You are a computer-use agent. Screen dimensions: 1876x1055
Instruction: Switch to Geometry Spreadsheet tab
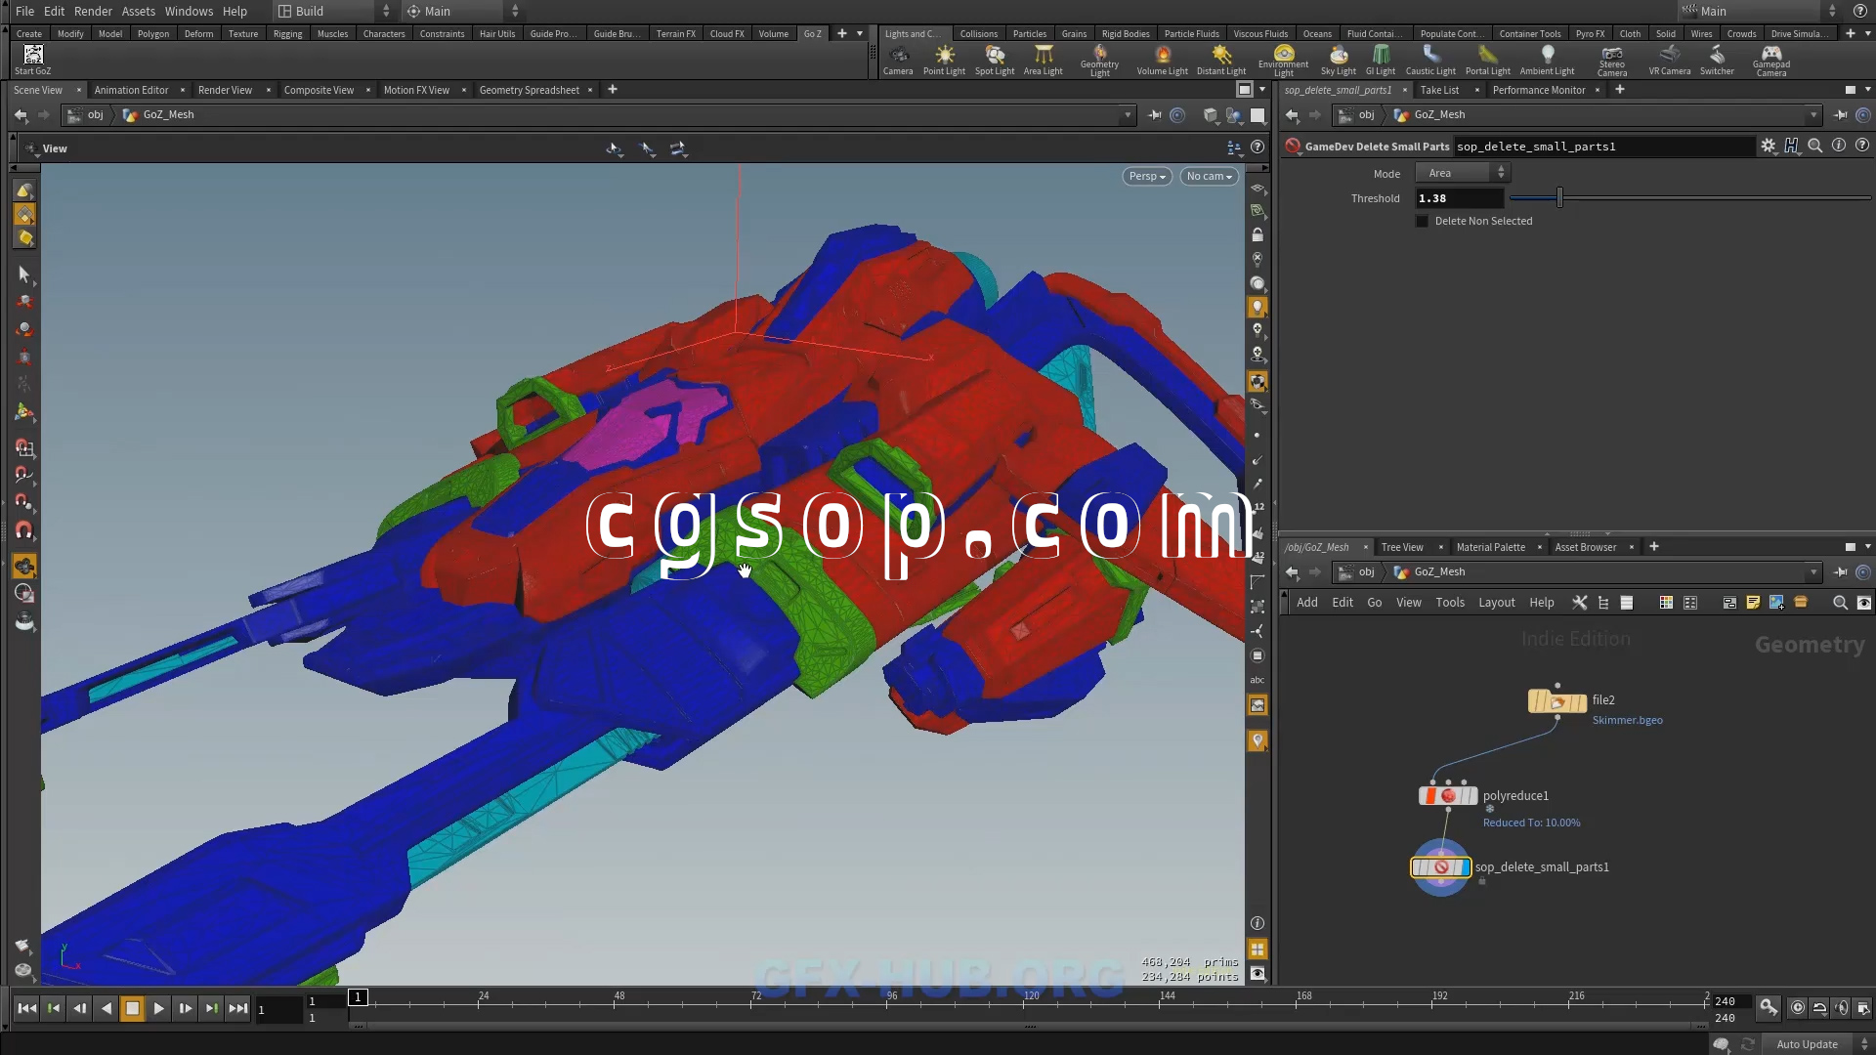(x=529, y=90)
